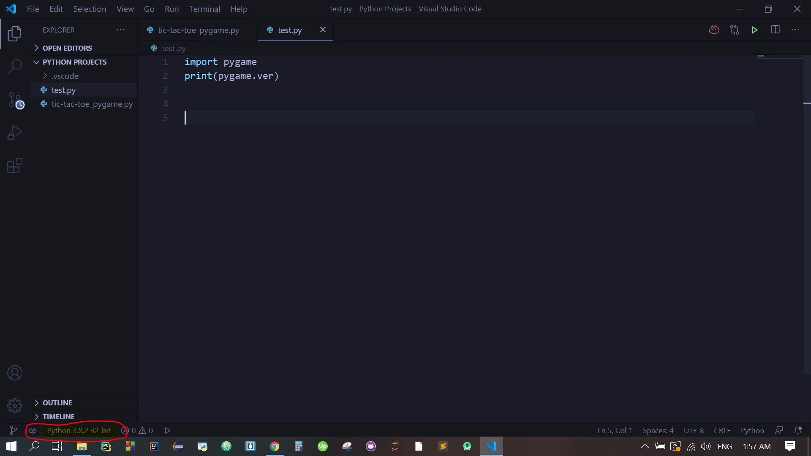
Task: Expand the OUTLINE section
Action: [x=57, y=403]
